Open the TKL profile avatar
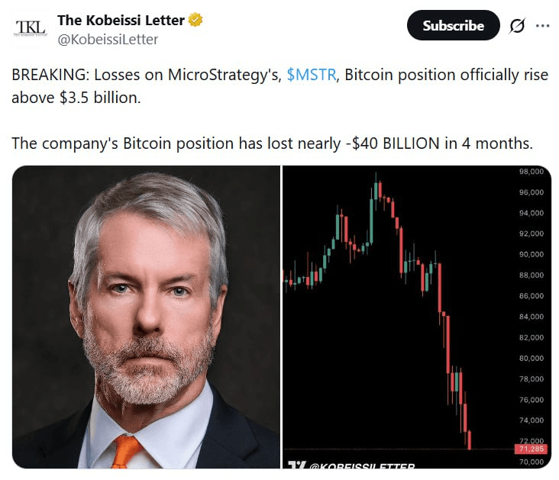This screenshot has height=480, width=559. [31, 29]
